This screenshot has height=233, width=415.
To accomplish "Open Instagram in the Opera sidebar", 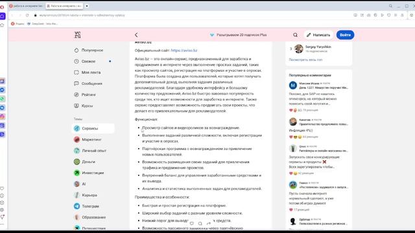I will [x=2, y=116].
